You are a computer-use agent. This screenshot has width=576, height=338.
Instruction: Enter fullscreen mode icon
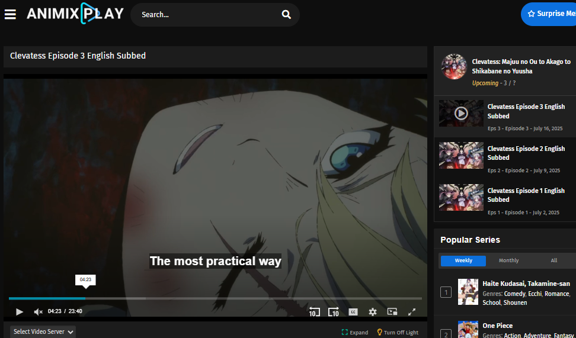click(412, 312)
